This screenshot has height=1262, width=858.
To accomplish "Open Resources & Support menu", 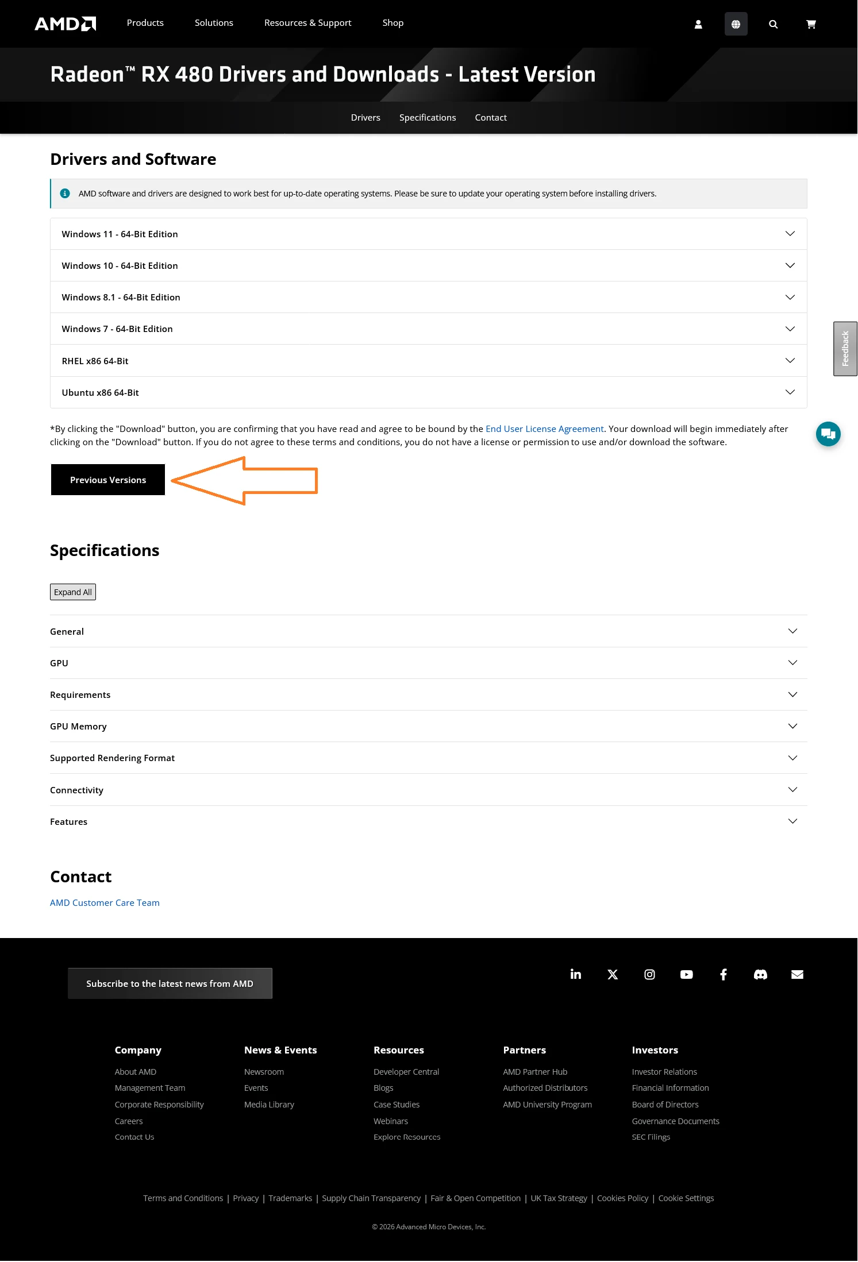I will coord(308,23).
